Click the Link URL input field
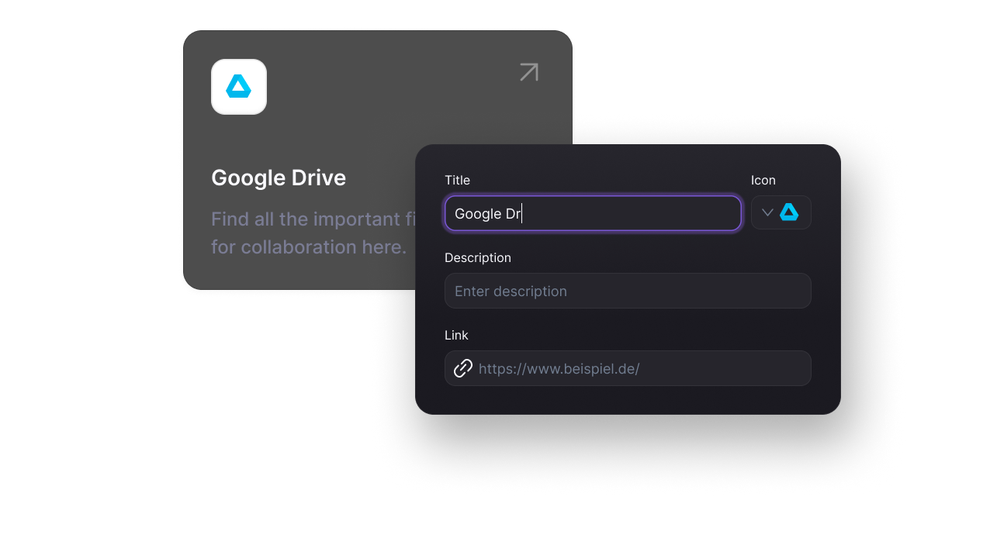Image resolution: width=990 pixels, height=538 pixels. pos(628,368)
